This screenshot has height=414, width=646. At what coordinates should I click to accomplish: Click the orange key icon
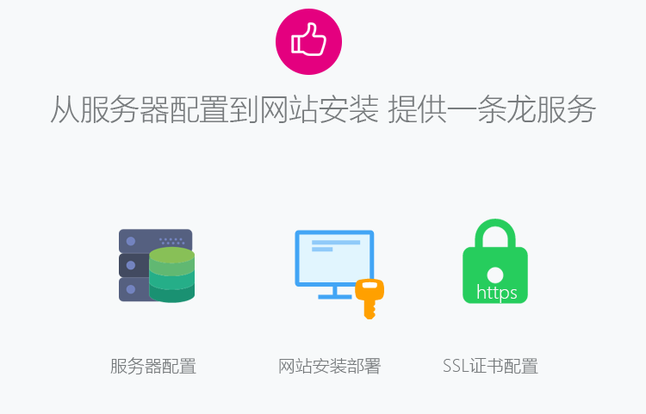pyautogui.click(x=370, y=299)
